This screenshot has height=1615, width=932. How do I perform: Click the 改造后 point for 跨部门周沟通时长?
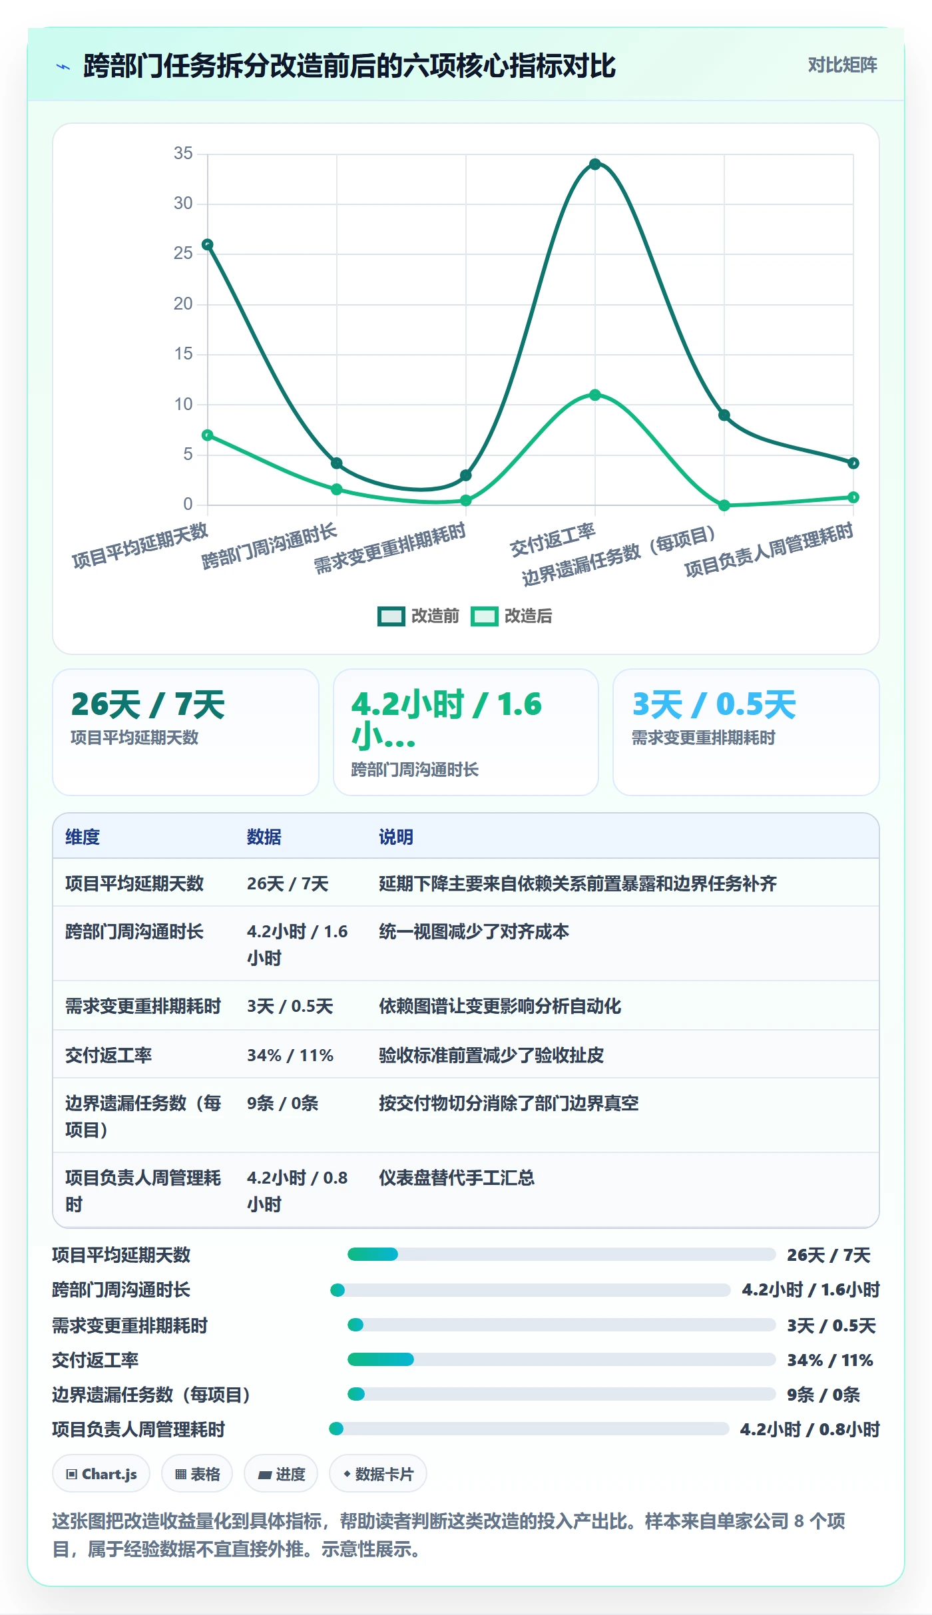pos(337,489)
